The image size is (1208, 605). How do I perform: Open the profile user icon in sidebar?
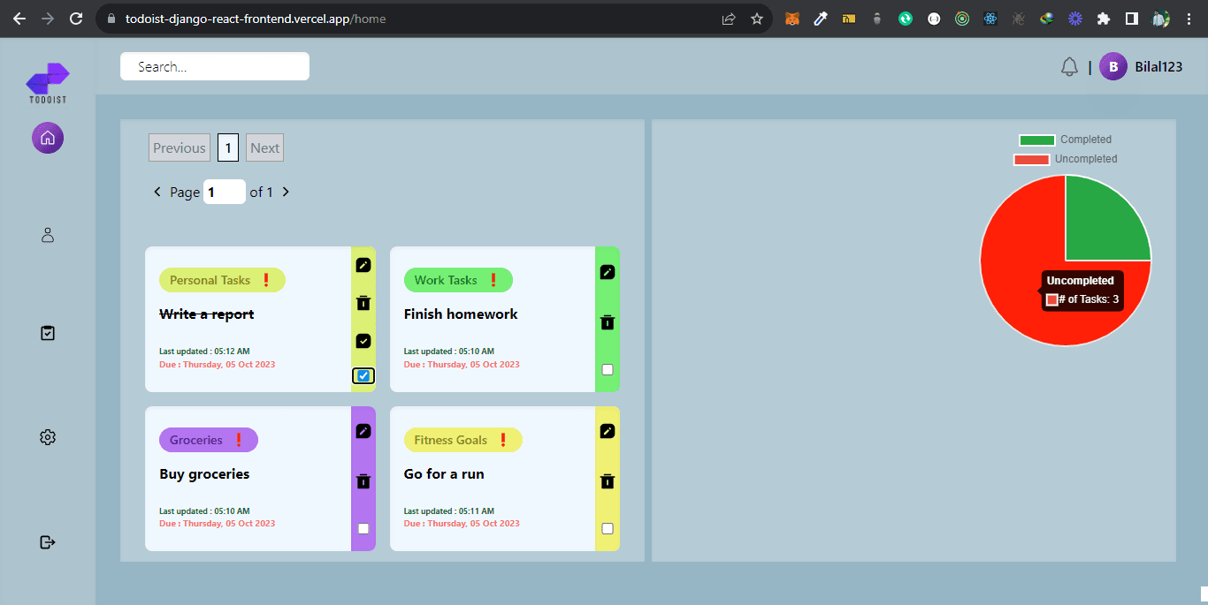(x=48, y=235)
